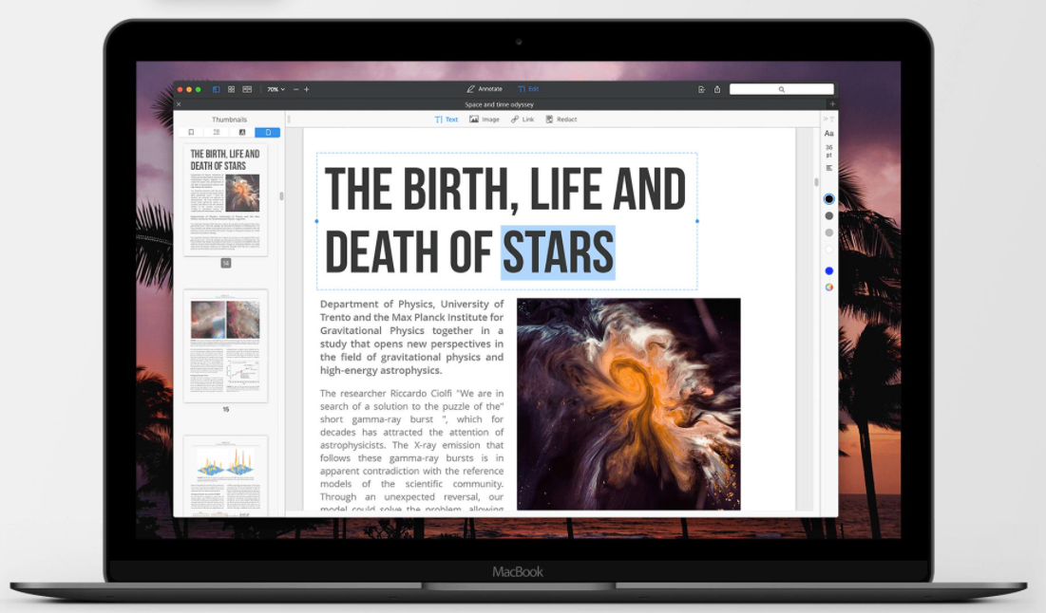Viewport: 1046px width, 613px height.
Task: Click the zoom out minus button
Action: pos(295,89)
